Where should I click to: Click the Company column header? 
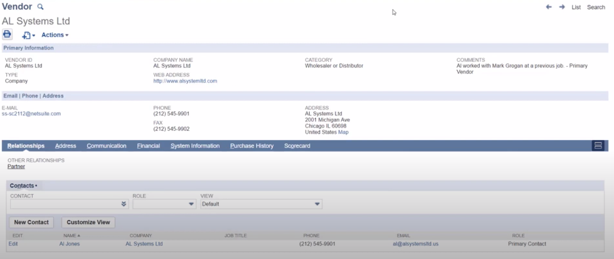pyautogui.click(x=140, y=236)
